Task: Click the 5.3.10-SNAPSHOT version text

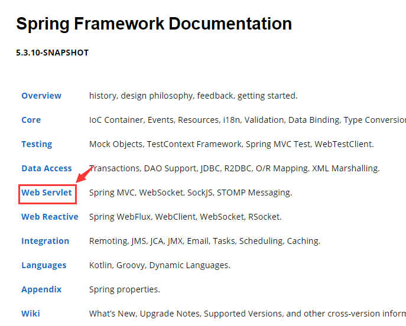Action: coord(53,53)
